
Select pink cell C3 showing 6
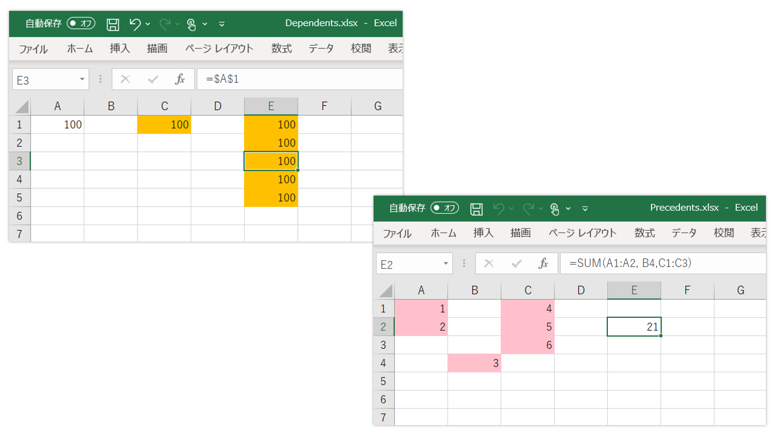(528, 345)
